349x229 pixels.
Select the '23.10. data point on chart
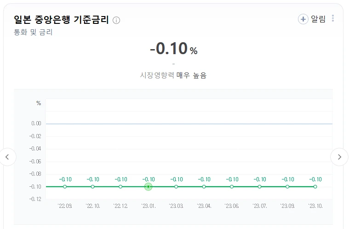pyautogui.click(x=315, y=187)
